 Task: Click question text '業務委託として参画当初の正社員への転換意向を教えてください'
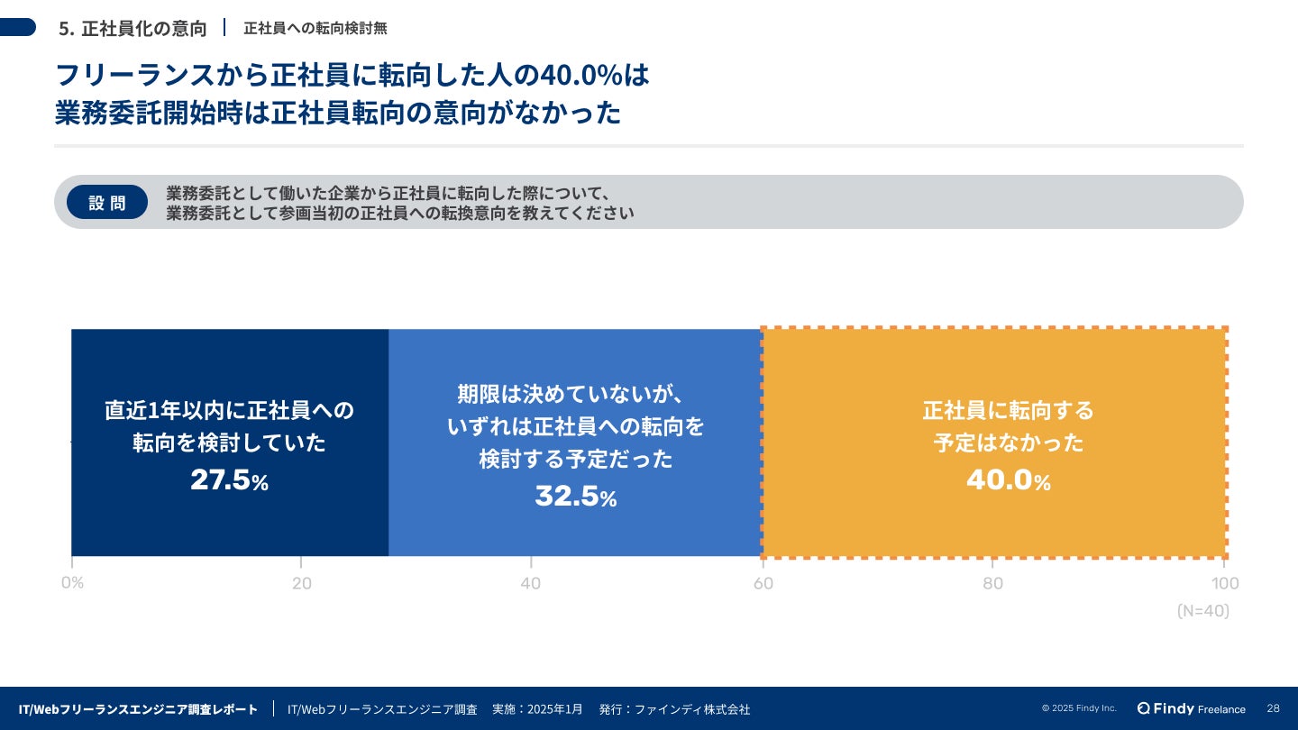(x=400, y=214)
